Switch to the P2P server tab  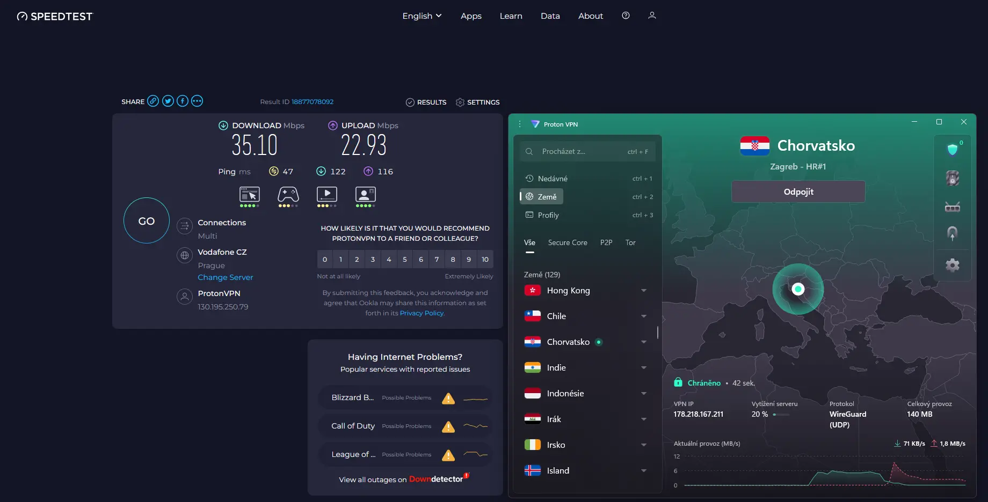pyautogui.click(x=606, y=242)
